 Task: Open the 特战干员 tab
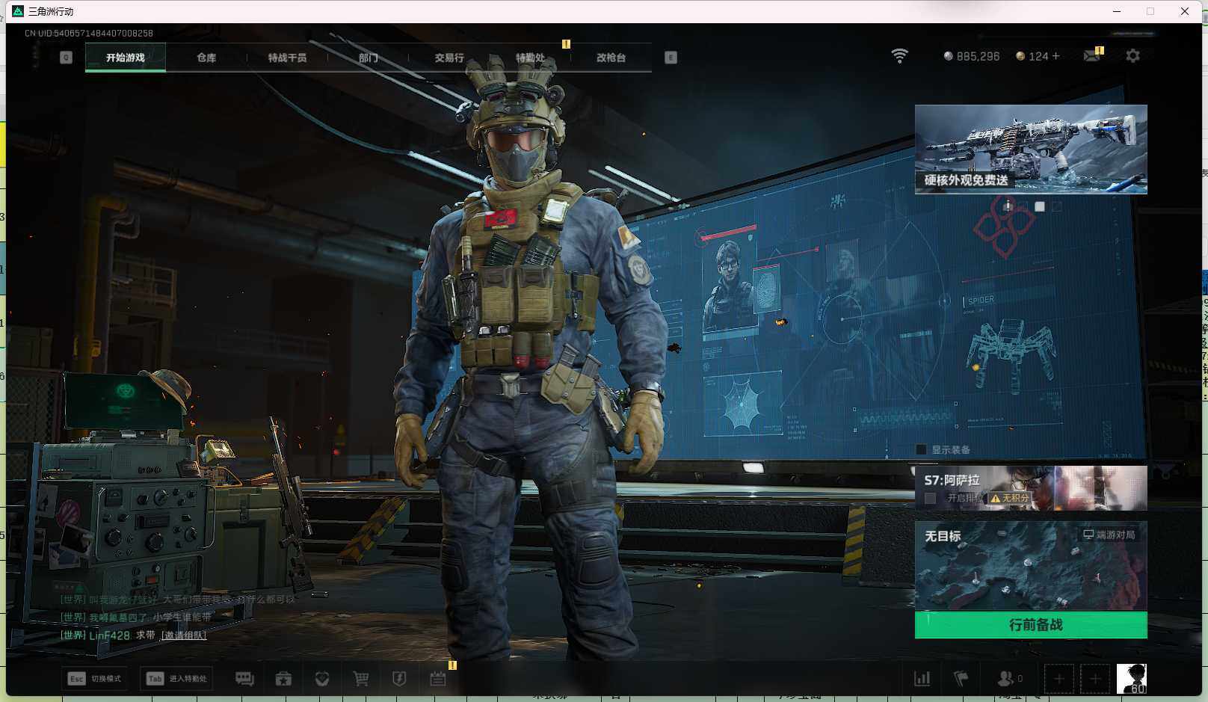(x=287, y=58)
